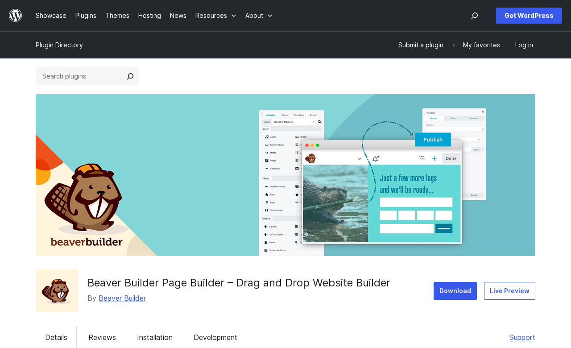Viewport: 571px width, 348px height.
Task: Select the Details tab
Action: 56,337
